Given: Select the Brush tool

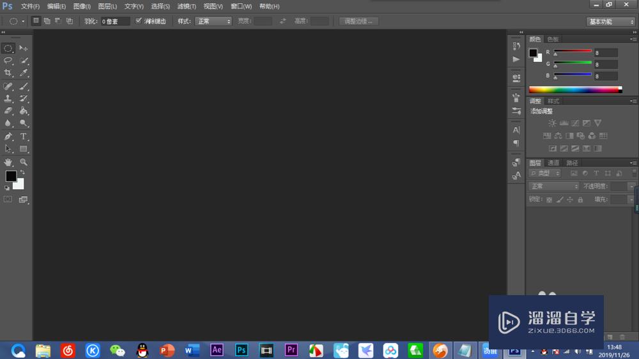Looking at the screenshot, I should pos(24,86).
